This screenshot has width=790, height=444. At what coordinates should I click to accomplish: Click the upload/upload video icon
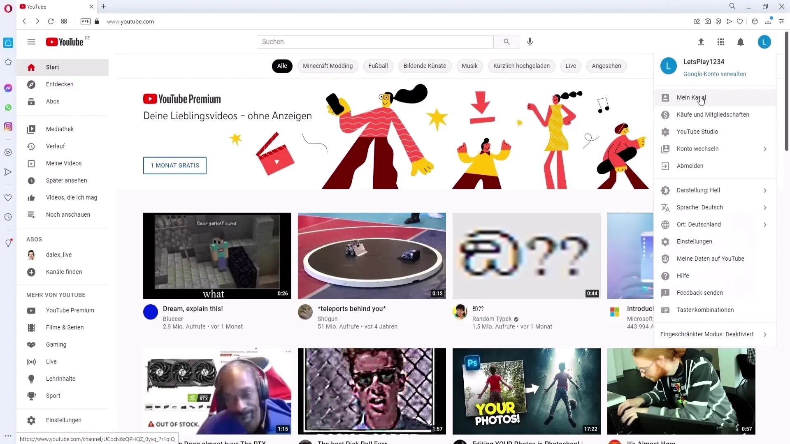[x=700, y=42]
